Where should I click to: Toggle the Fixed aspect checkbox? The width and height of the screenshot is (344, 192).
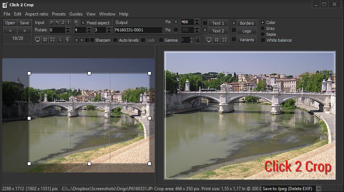[x=83, y=23]
